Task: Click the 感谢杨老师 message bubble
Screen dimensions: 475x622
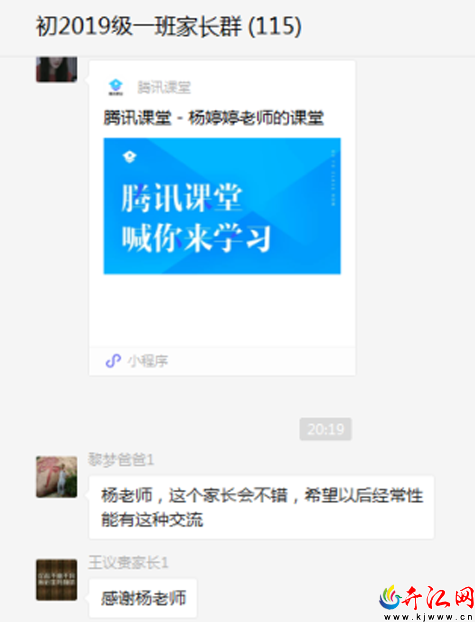Action: coord(143,598)
